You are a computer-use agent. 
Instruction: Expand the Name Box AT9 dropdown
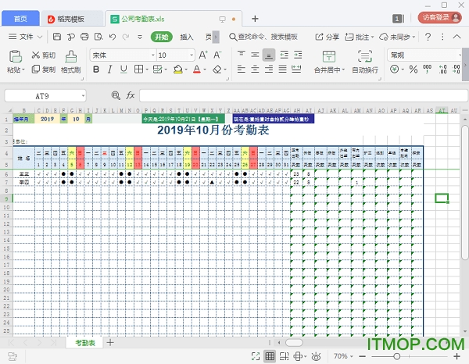coord(83,96)
